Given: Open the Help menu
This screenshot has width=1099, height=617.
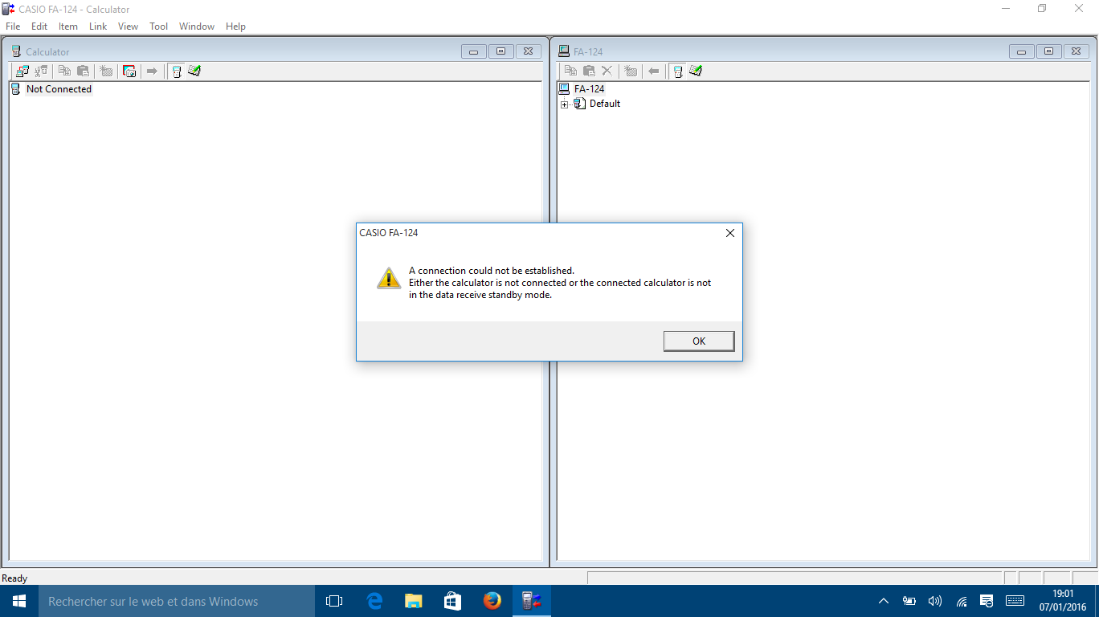Looking at the screenshot, I should coord(235,27).
